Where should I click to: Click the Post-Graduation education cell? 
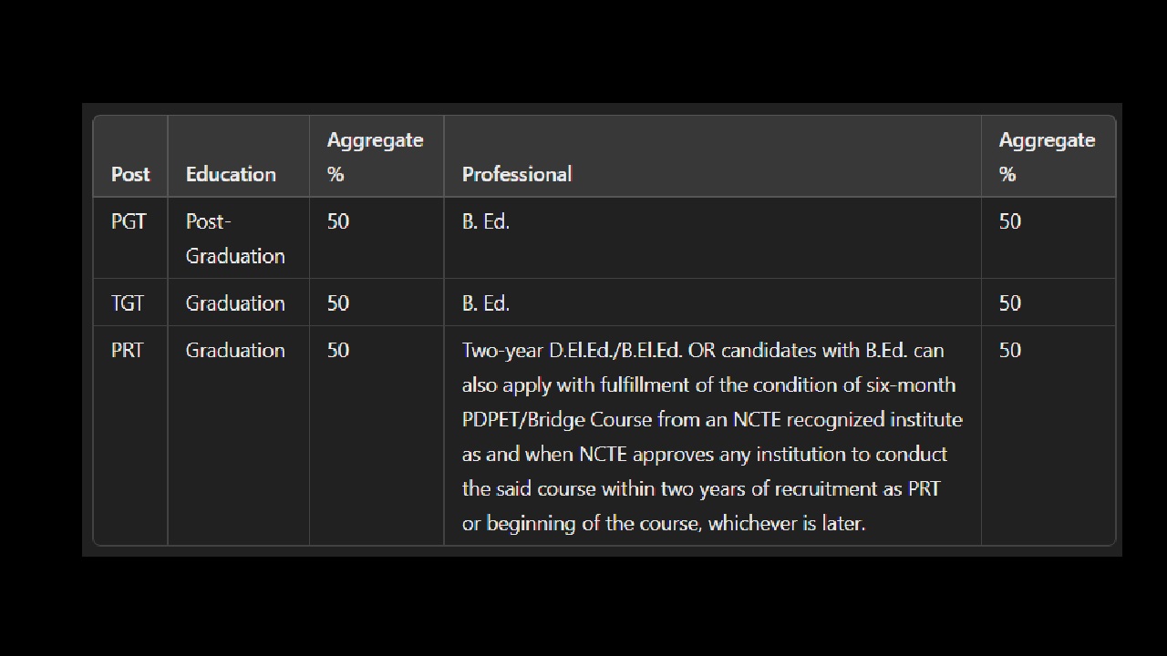point(234,239)
